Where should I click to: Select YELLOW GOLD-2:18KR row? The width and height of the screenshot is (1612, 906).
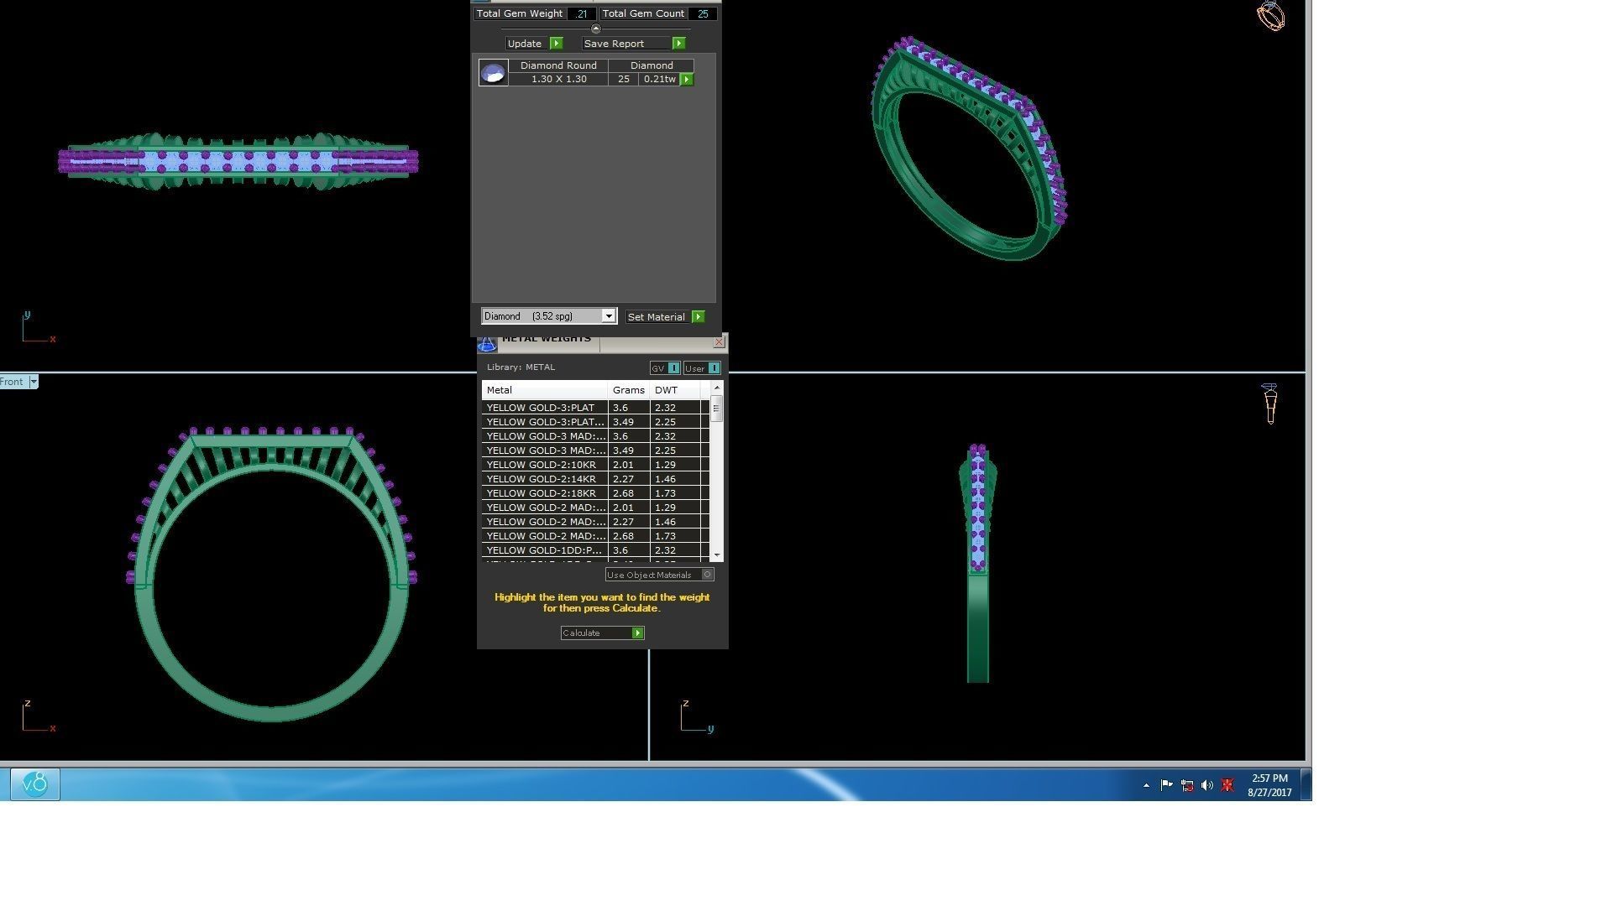point(595,493)
